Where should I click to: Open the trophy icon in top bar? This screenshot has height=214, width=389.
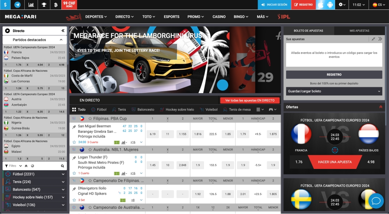click(x=44, y=5)
